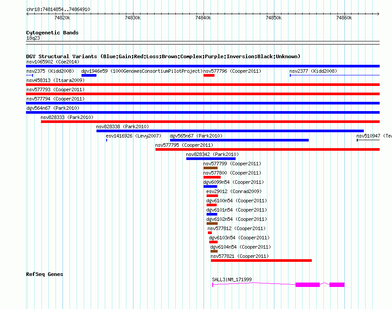Click the esv1416926 (Levy2007) label
This screenshot has width=392, height=309.
pyautogui.click(x=133, y=136)
